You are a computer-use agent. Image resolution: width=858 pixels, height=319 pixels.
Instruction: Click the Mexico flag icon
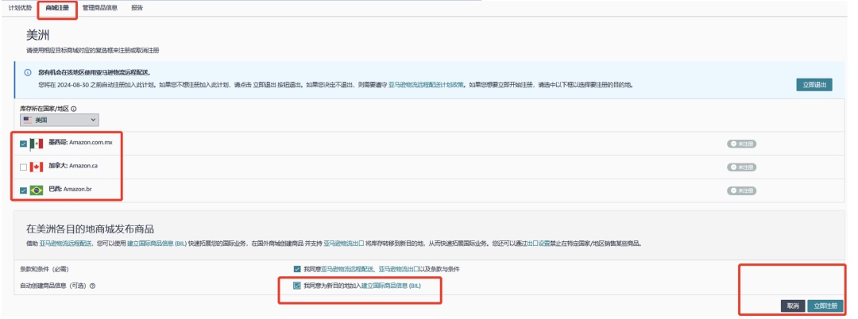coord(36,144)
